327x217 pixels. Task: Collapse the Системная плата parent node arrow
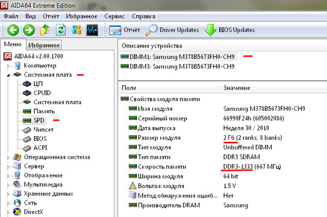[8, 75]
